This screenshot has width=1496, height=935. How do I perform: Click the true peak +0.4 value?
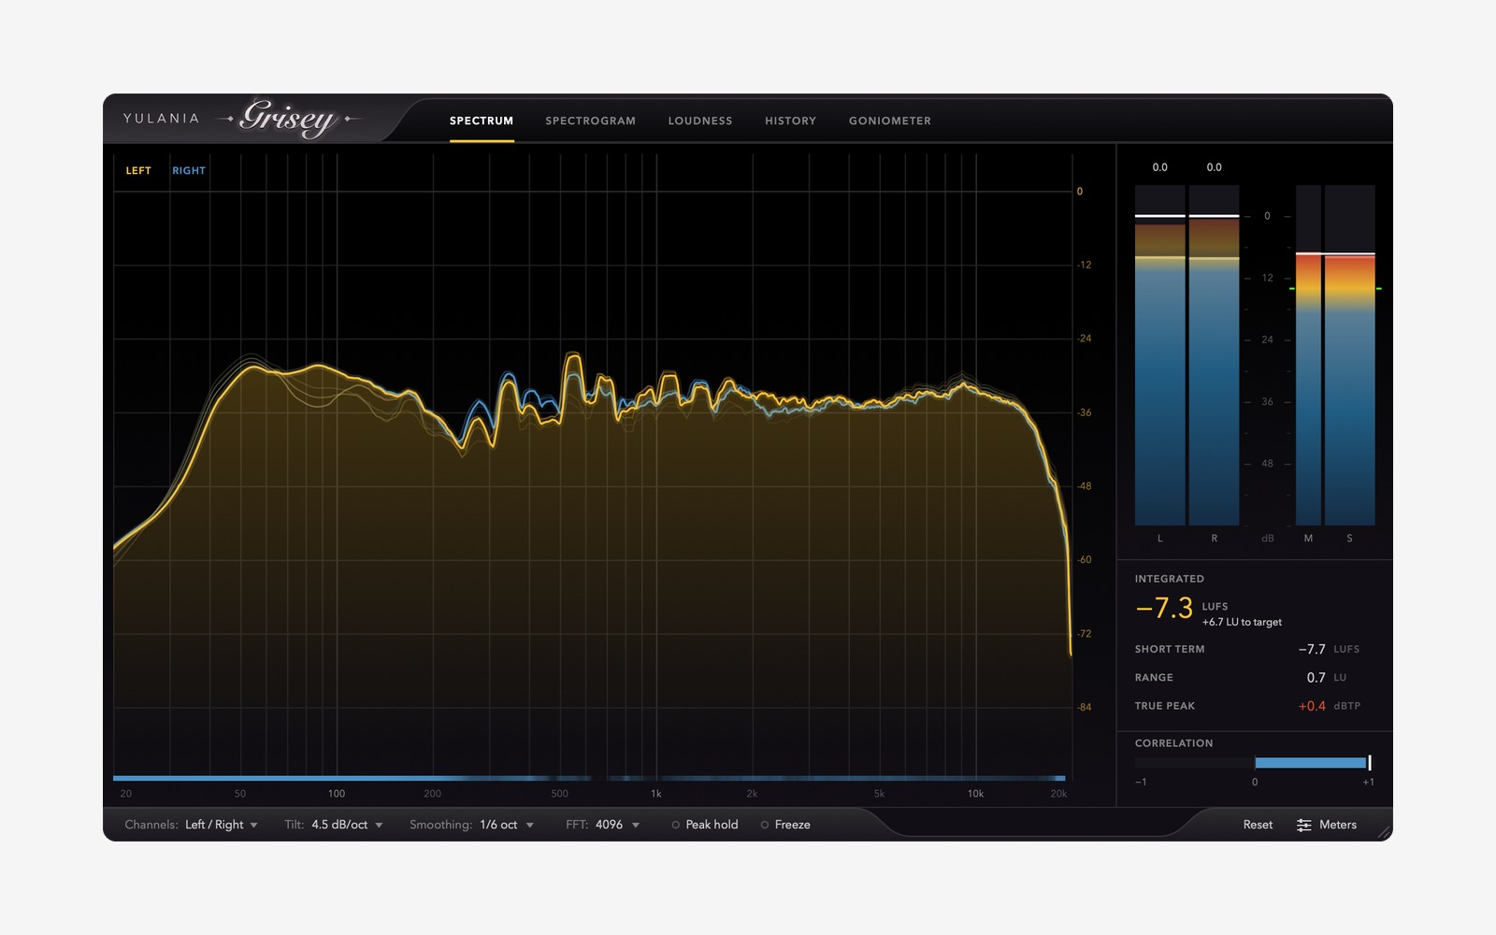1312,706
